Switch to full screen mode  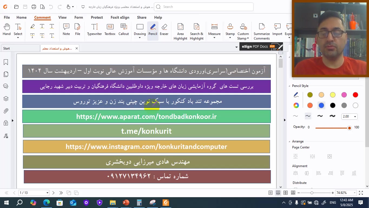pyautogui.click(x=361, y=193)
